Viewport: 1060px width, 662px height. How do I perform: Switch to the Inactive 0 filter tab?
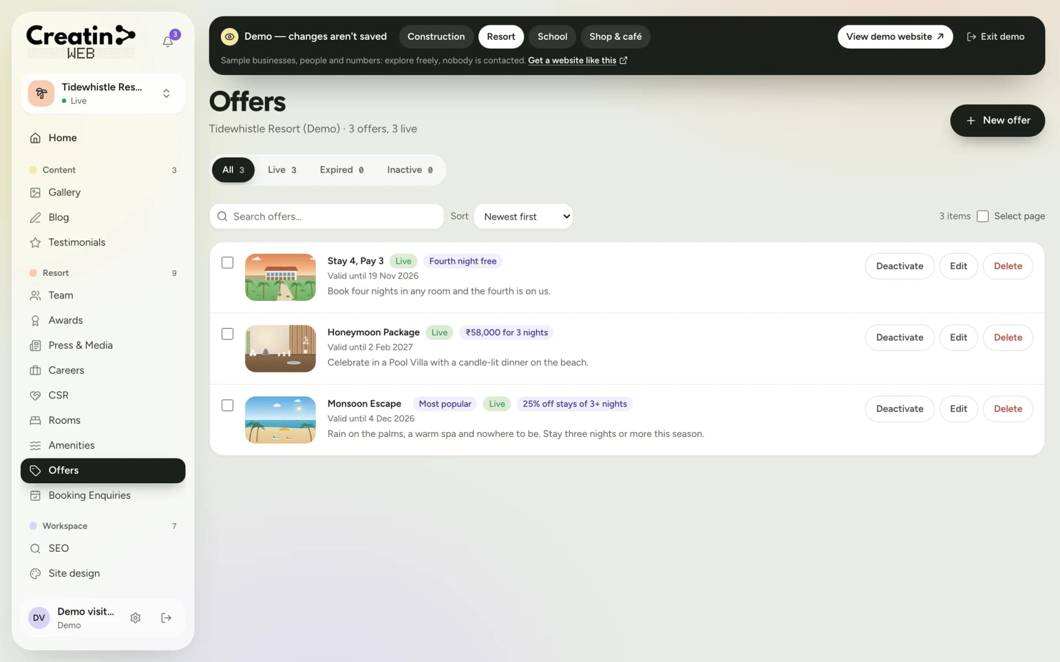410,170
